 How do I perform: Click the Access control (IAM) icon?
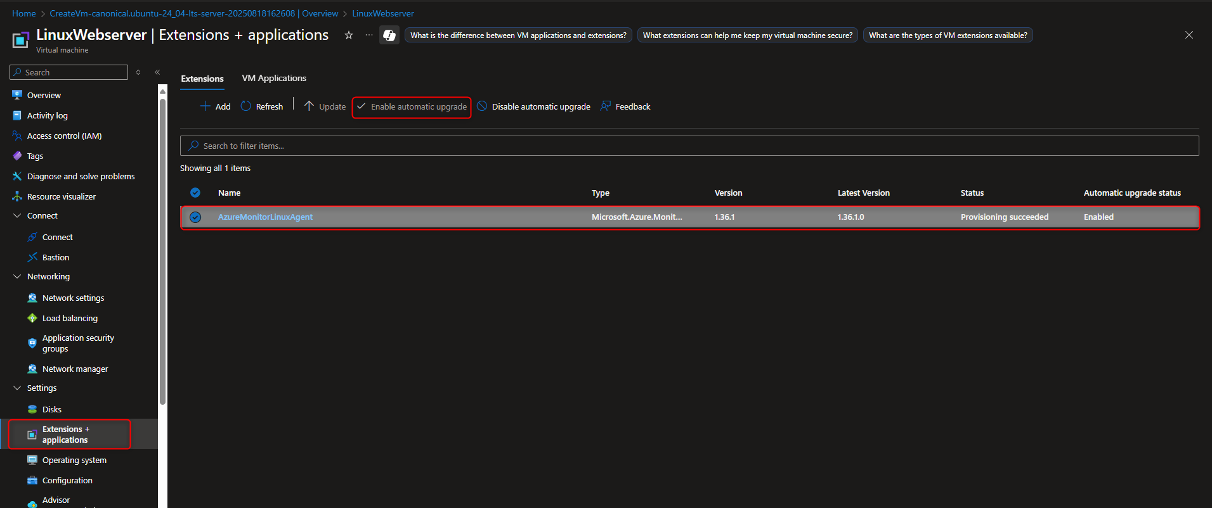click(17, 136)
